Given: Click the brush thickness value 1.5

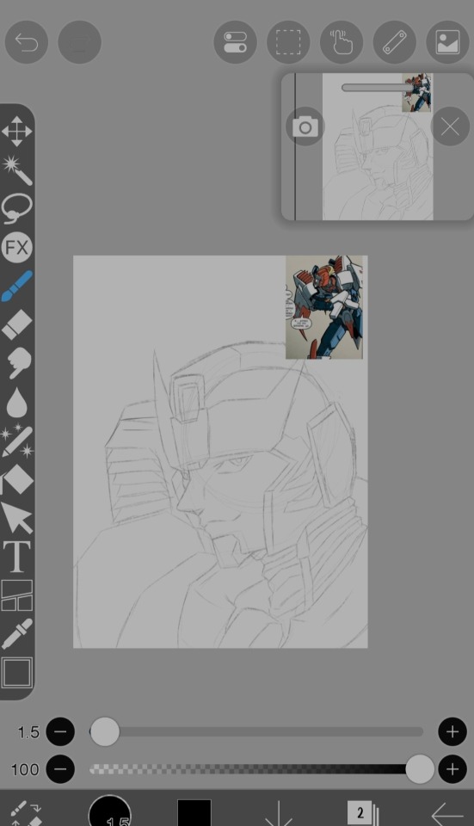Looking at the screenshot, I should 28,732.
